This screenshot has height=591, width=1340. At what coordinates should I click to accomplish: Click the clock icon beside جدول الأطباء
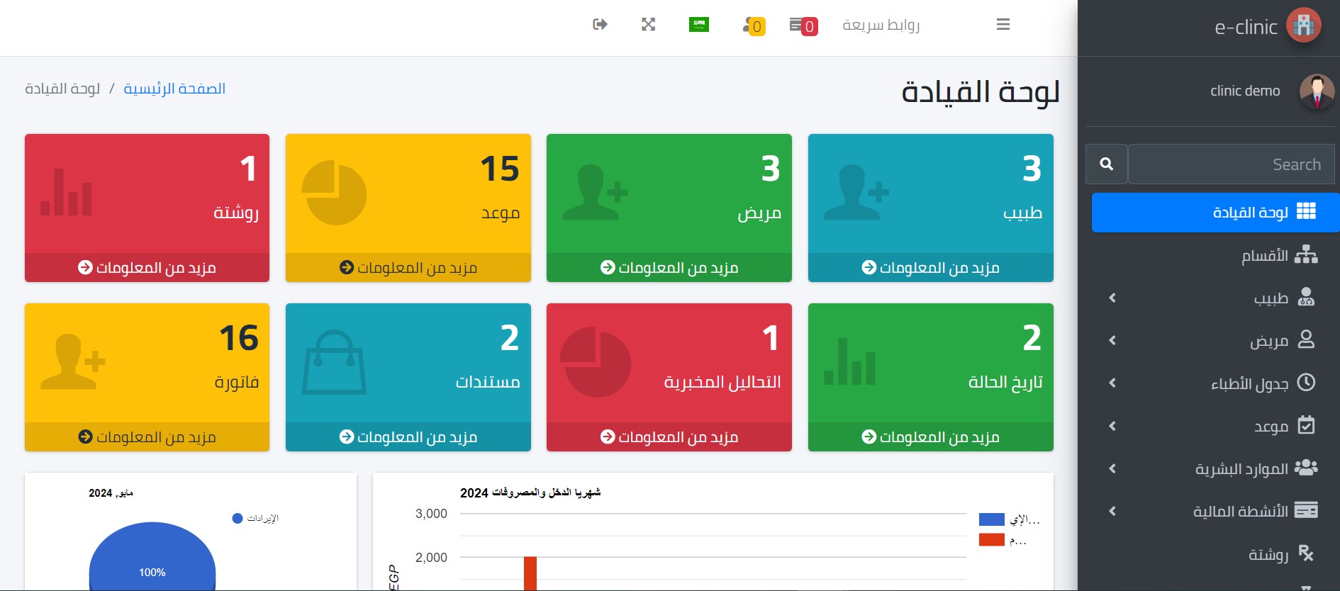coord(1306,383)
